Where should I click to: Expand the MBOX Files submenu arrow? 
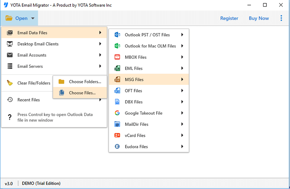[x=182, y=57]
